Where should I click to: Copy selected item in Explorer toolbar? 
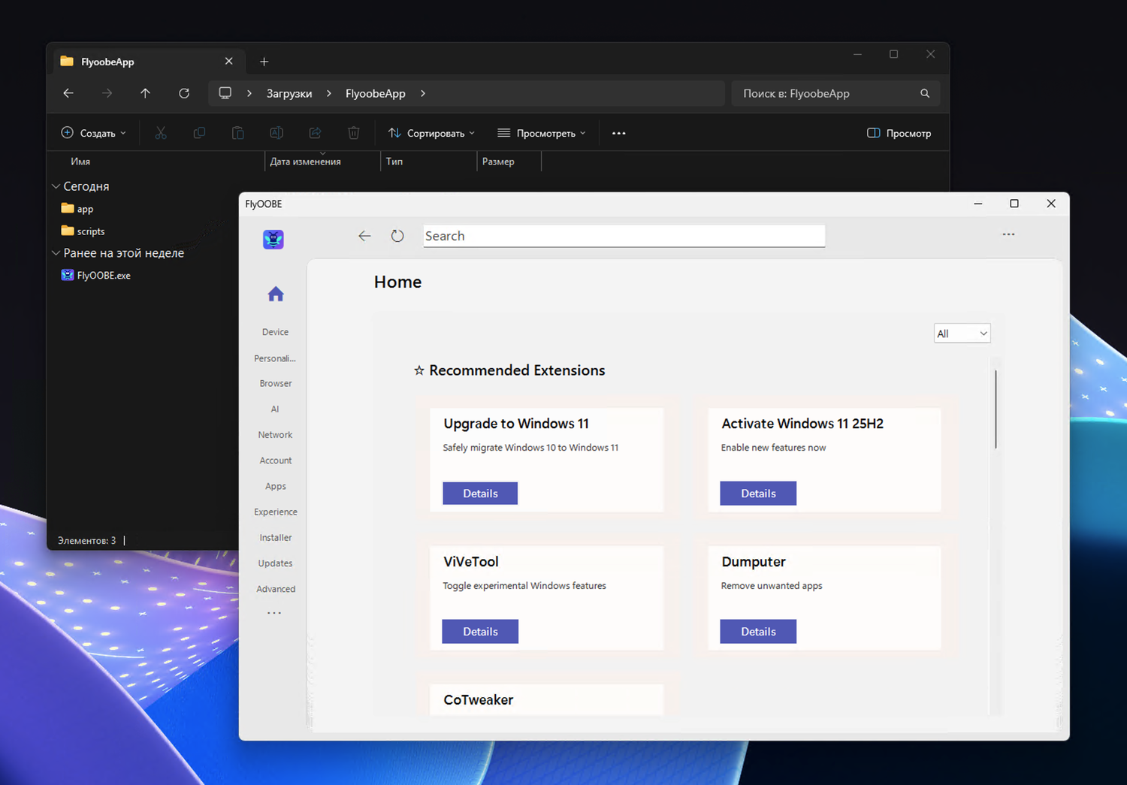(x=199, y=133)
